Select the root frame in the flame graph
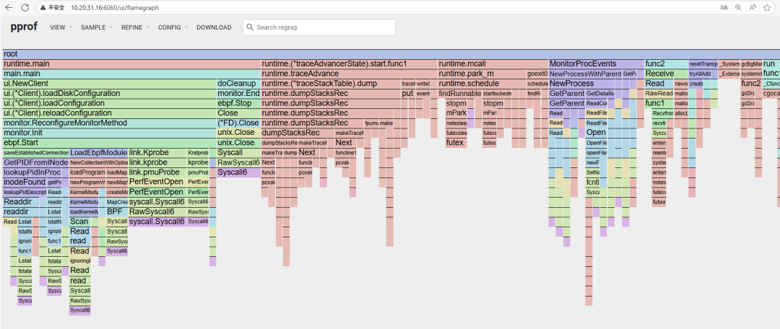Image resolution: width=780 pixels, height=329 pixels. [x=390, y=54]
